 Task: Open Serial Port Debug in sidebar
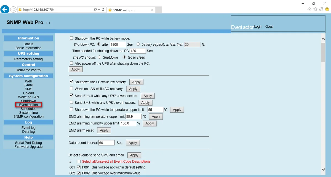28,143
